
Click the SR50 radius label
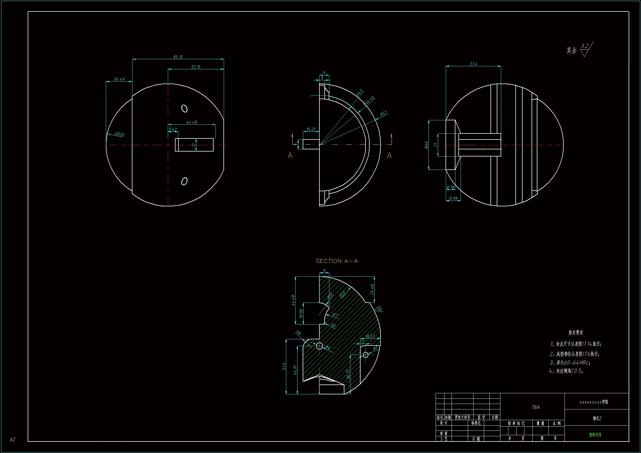point(120,134)
